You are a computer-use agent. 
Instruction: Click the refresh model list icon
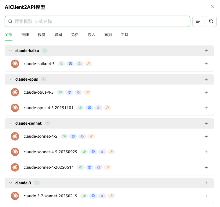point(211,21)
